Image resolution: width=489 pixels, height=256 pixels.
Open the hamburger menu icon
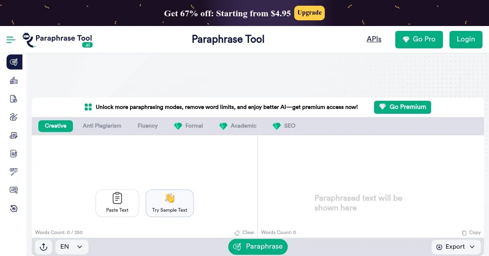pyautogui.click(x=11, y=39)
